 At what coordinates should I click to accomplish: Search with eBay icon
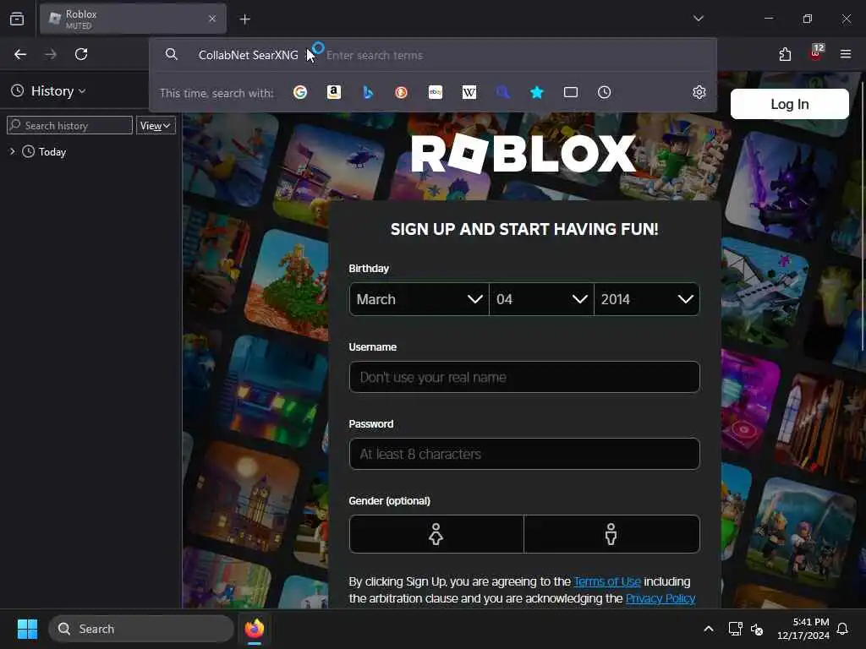pyautogui.click(x=436, y=92)
